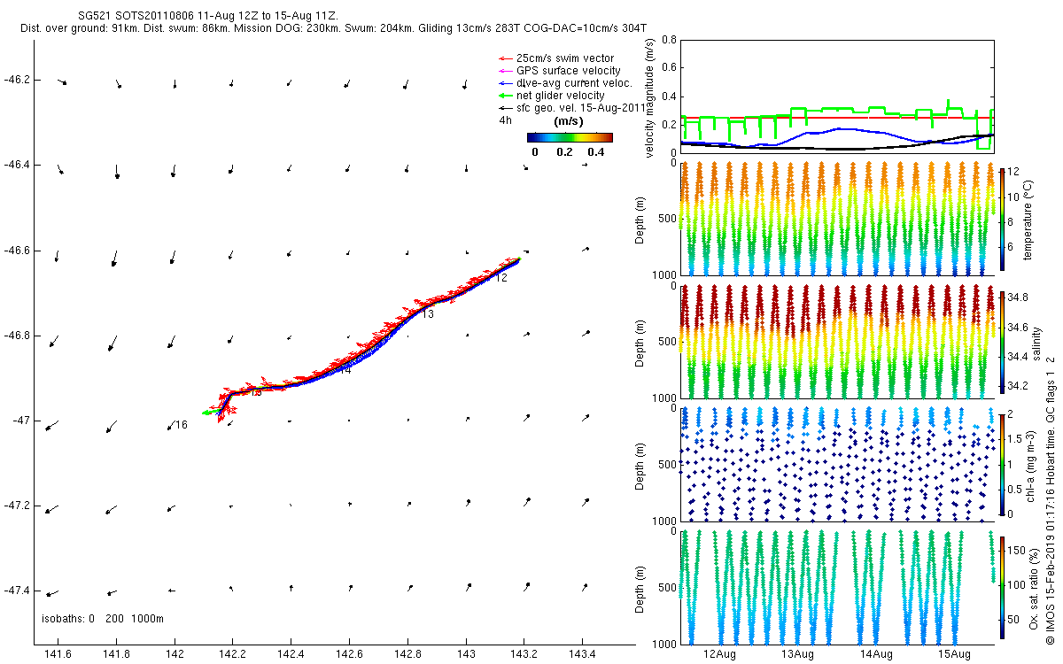
Task: Click the black sfc geo. vel. legend arrow
Action: (x=505, y=108)
